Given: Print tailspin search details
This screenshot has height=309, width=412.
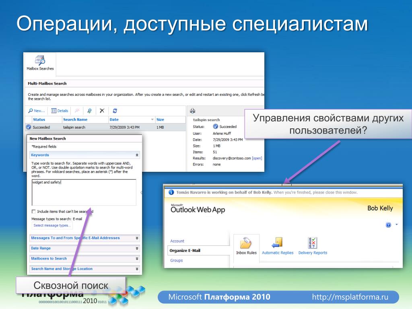Looking at the screenshot, I should click(x=193, y=111).
